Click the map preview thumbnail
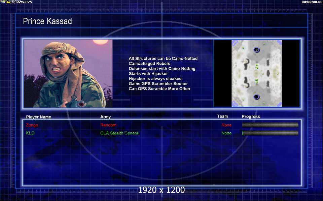 click(x=256, y=73)
